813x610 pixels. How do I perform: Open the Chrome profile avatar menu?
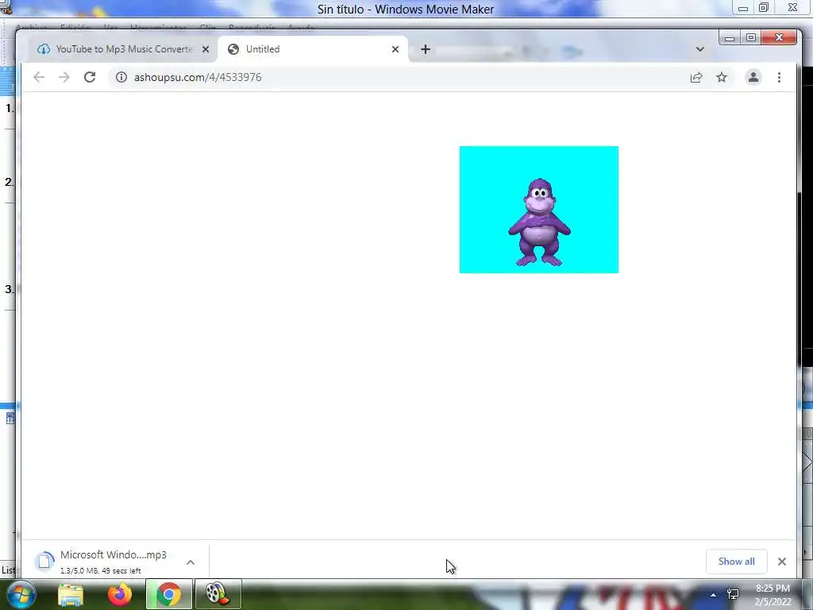pyautogui.click(x=753, y=77)
